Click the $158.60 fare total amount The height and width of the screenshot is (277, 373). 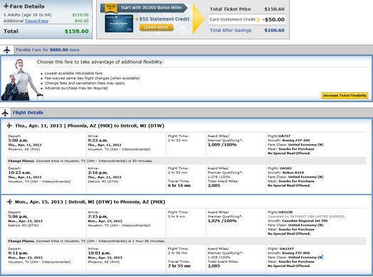[x=77, y=31]
